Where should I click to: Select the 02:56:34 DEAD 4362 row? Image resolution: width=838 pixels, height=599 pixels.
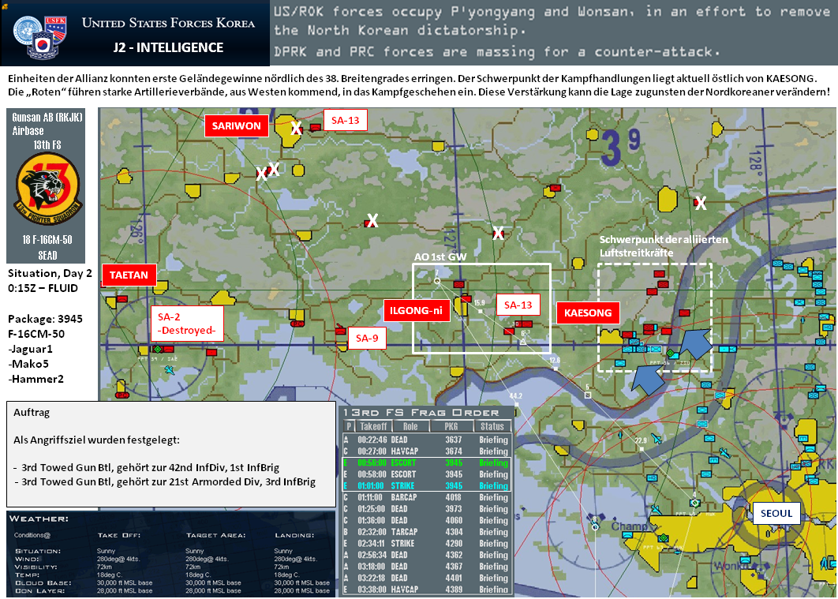(426, 555)
